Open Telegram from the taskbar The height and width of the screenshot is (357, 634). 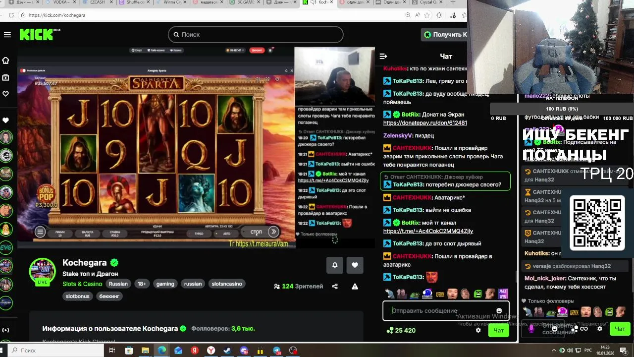click(277, 351)
